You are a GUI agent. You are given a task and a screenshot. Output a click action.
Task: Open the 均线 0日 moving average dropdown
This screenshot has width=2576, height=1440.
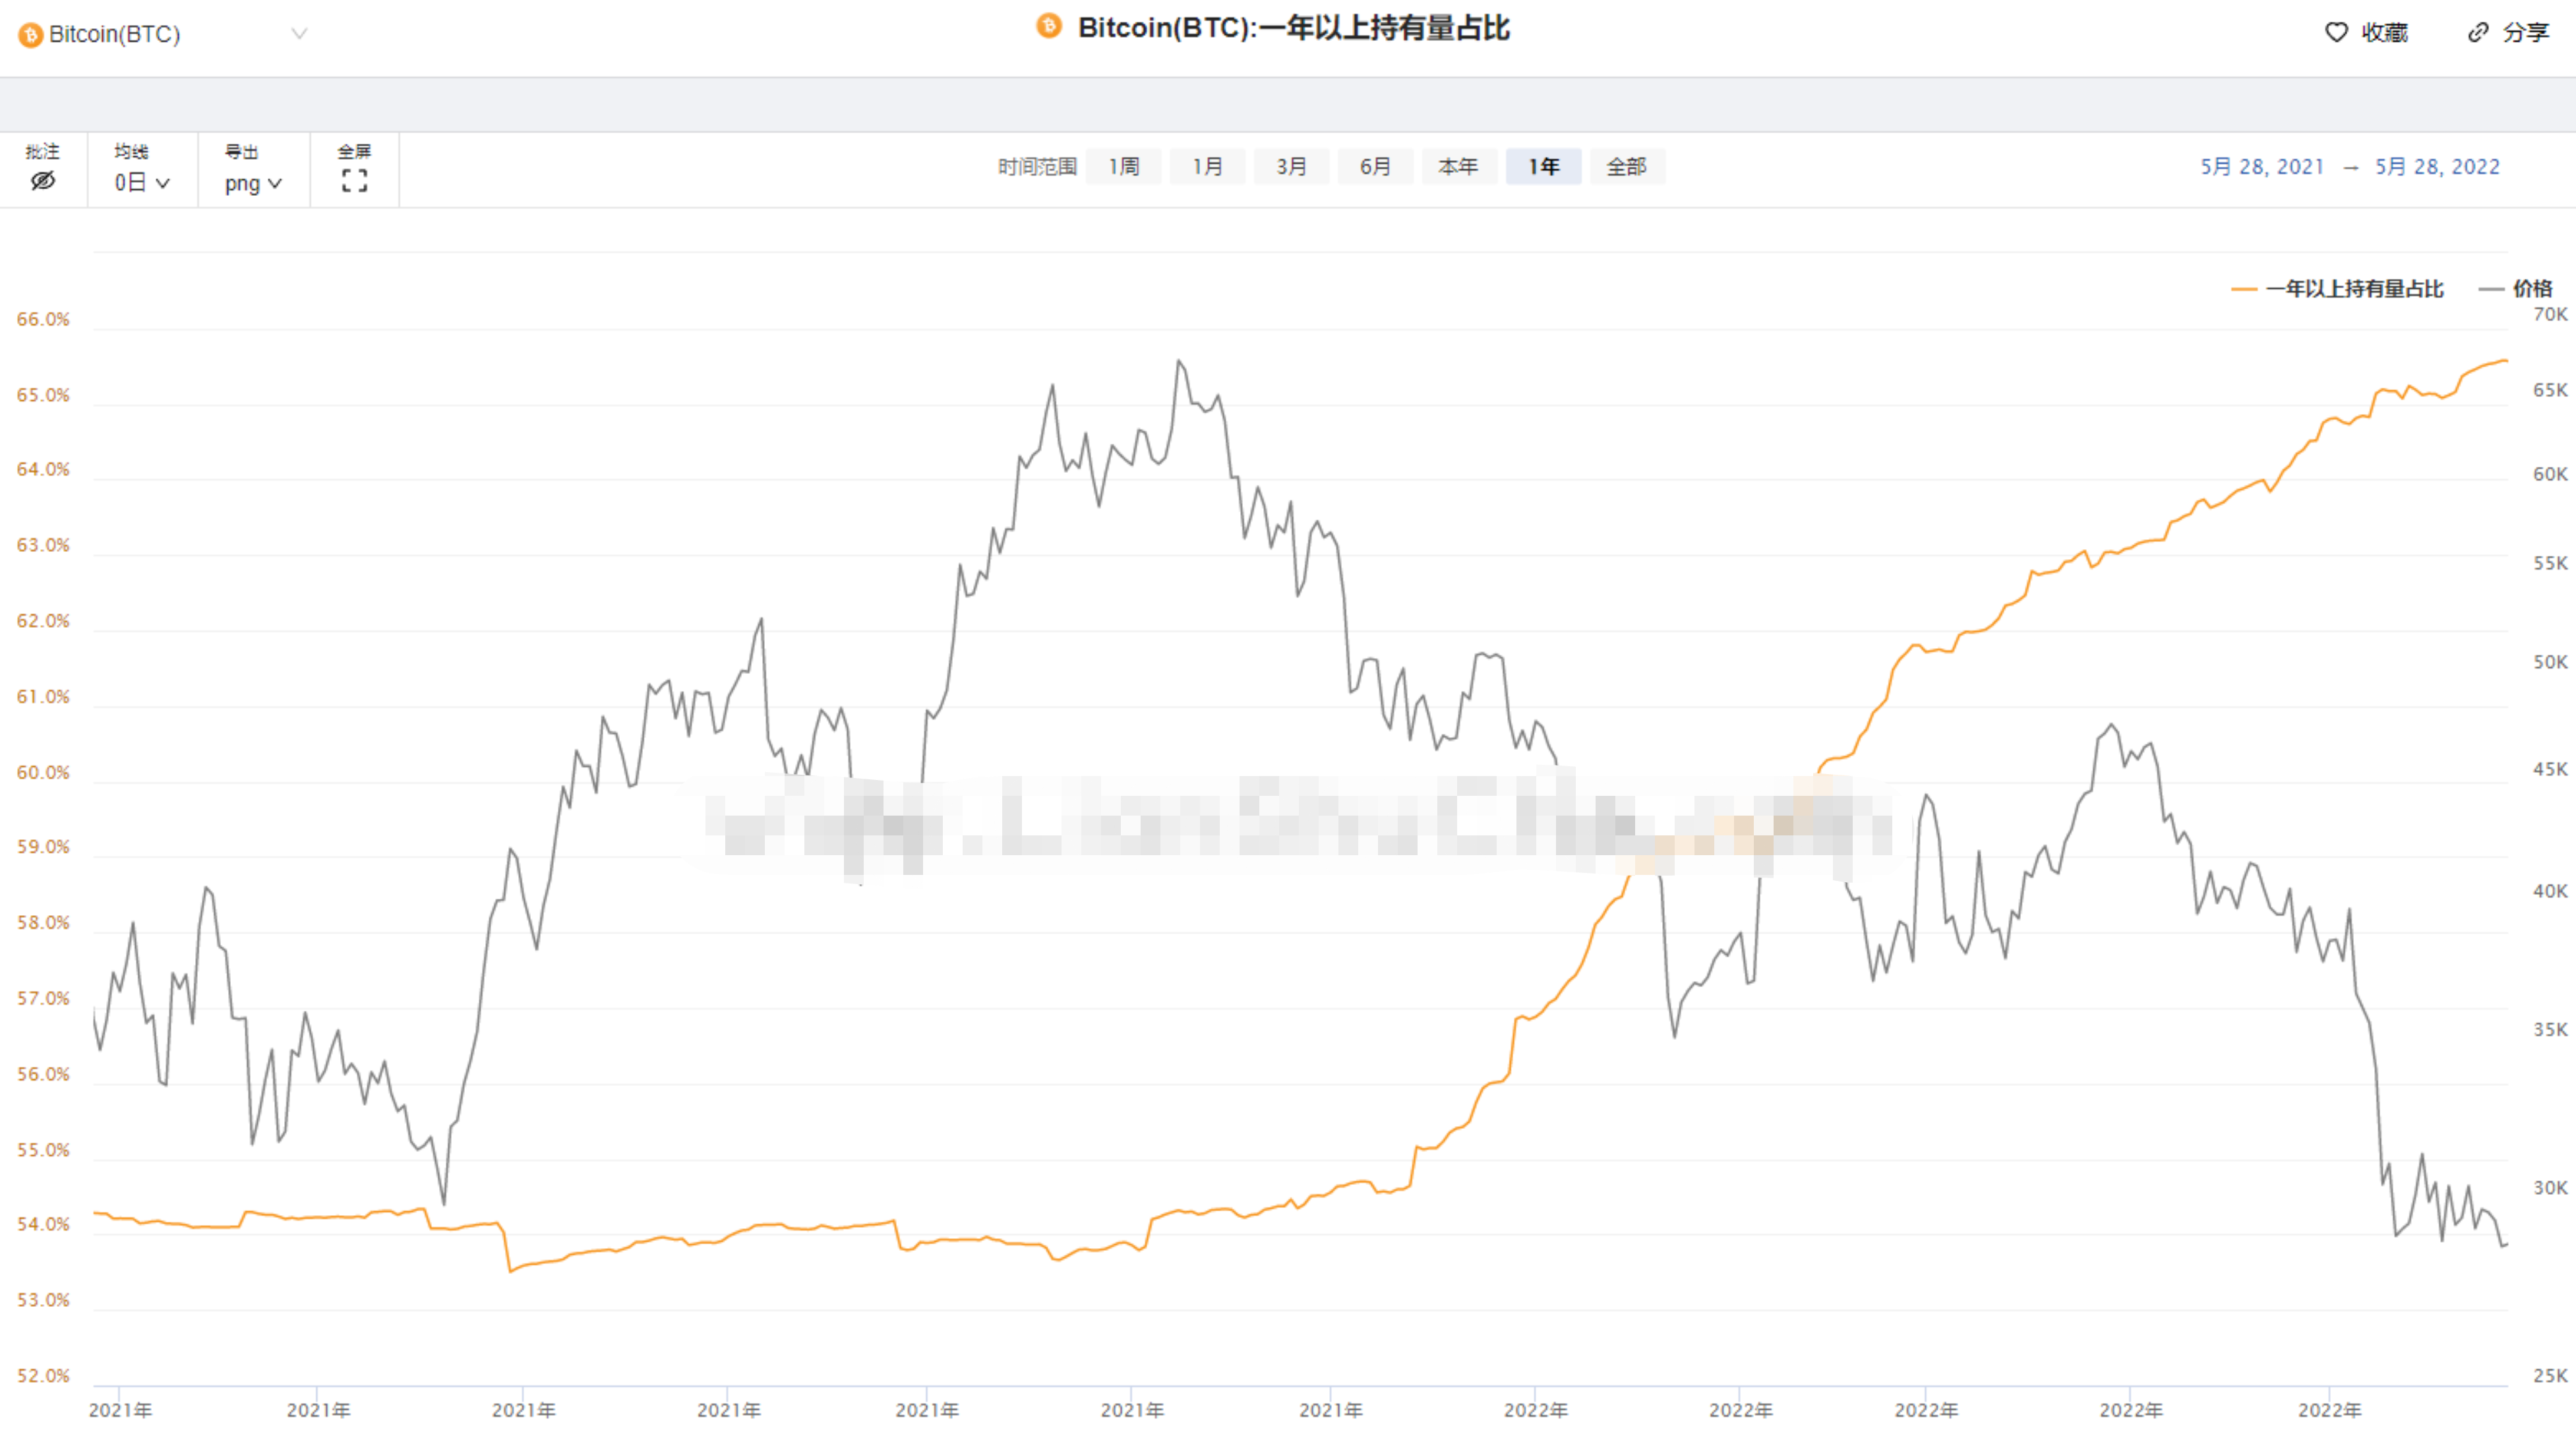[x=142, y=183]
